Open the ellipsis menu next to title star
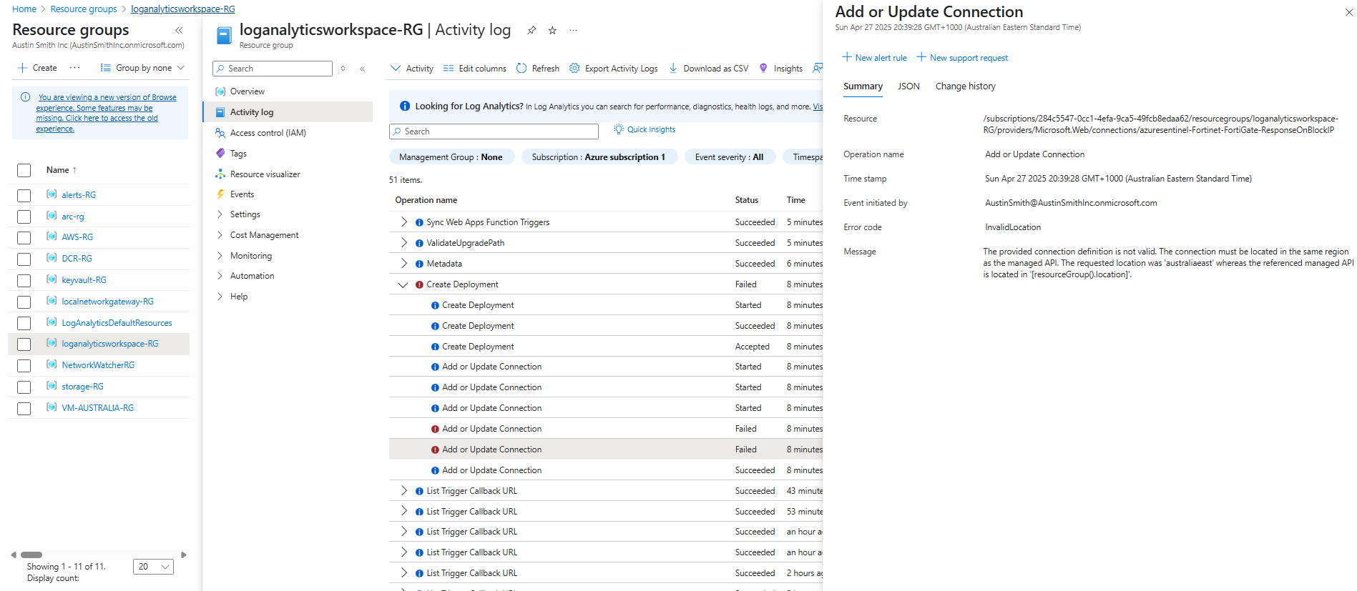The image size is (1357, 591). tap(573, 30)
